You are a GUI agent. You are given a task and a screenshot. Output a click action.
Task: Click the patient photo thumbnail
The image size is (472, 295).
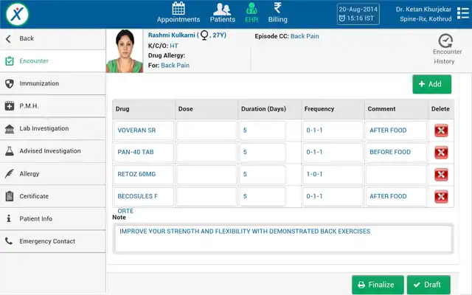click(124, 51)
